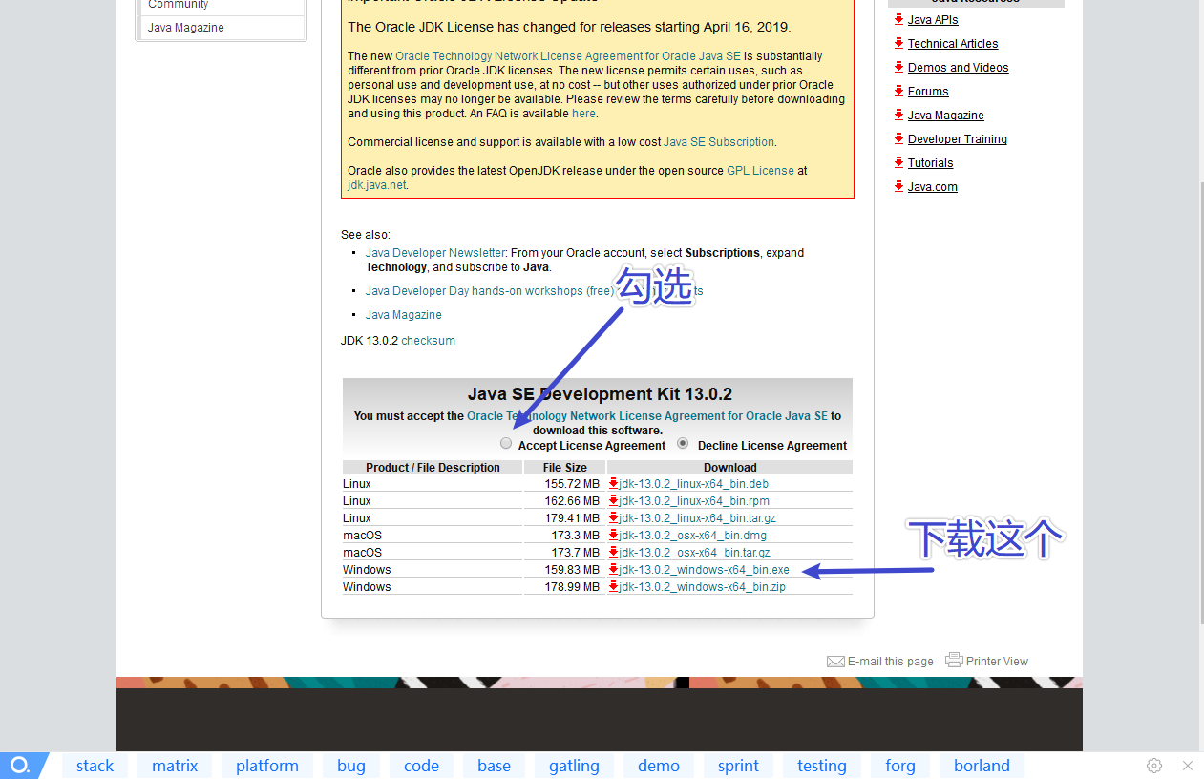Select the 'platform' tag in bottom bar
The height and width of the screenshot is (779, 1204).
point(267,766)
